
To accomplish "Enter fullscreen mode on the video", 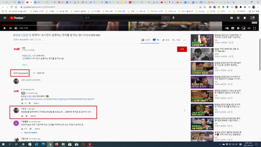I will [x=254, y=28].
